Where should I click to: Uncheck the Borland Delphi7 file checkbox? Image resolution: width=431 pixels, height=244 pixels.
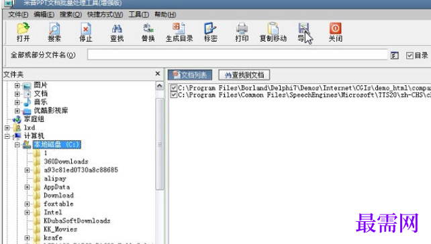(x=173, y=88)
